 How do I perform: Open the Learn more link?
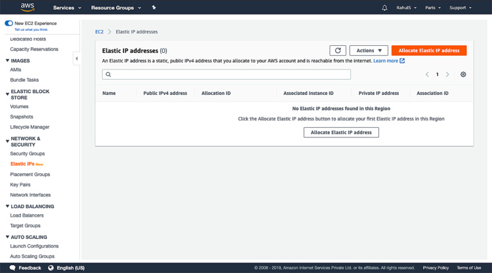click(x=388, y=61)
